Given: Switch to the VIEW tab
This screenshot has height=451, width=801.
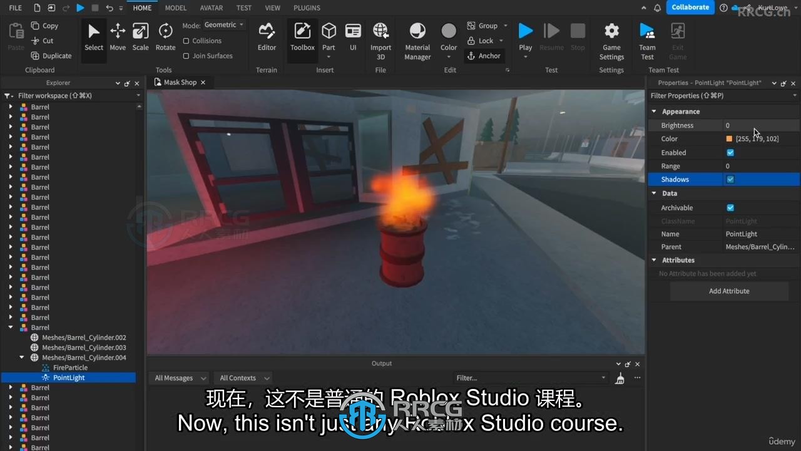Looking at the screenshot, I should pyautogui.click(x=272, y=8).
